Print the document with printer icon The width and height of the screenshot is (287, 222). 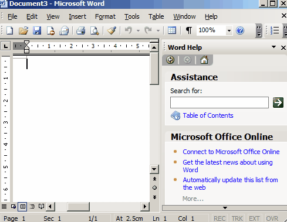[81, 30]
